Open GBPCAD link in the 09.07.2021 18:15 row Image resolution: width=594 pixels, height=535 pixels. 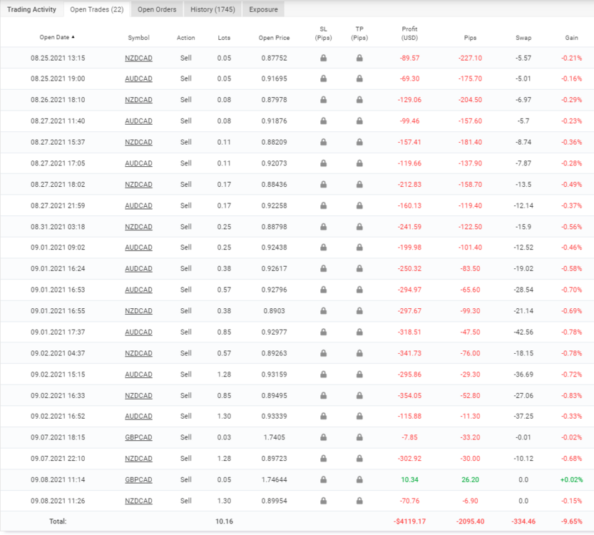(138, 437)
